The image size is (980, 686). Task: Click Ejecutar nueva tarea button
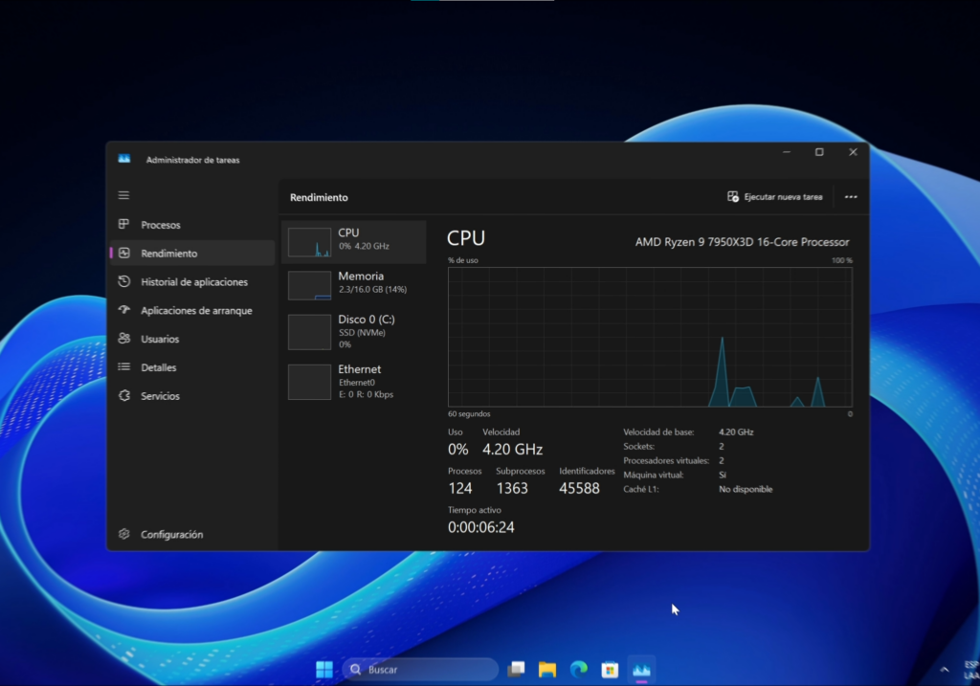[x=774, y=197]
